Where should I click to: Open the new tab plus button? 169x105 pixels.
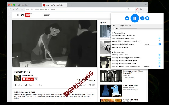tap(69, 5)
